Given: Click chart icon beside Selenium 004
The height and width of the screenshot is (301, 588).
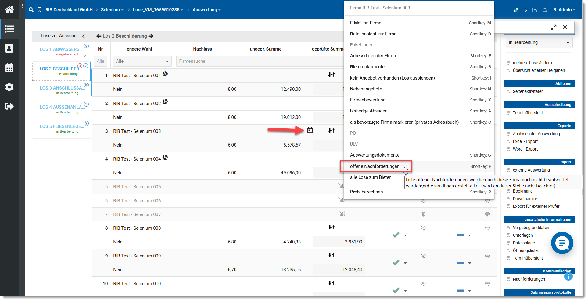Looking at the screenshot, I should [x=165, y=157].
